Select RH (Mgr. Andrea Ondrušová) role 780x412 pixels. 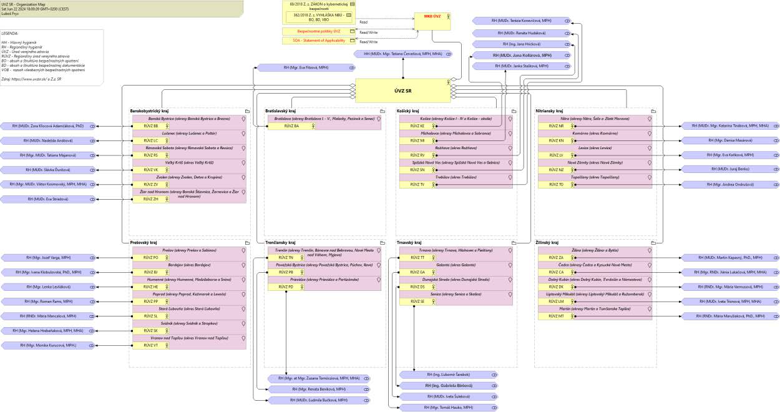click(730, 185)
